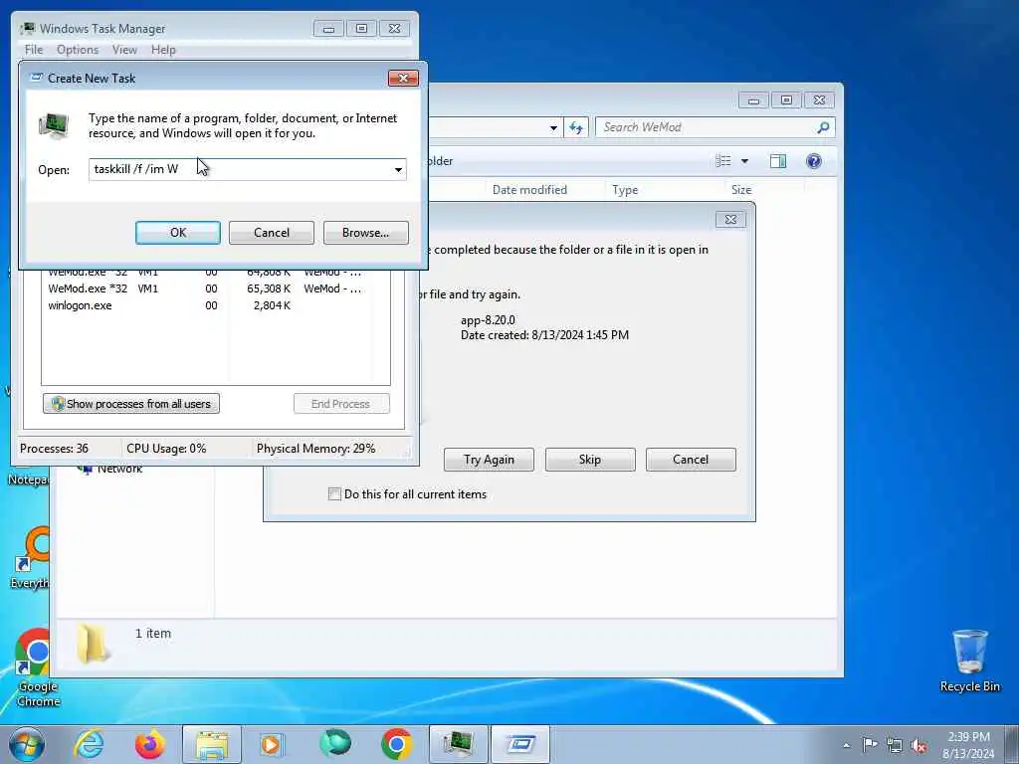Show hidden tray icons arrow

(846, 745)
